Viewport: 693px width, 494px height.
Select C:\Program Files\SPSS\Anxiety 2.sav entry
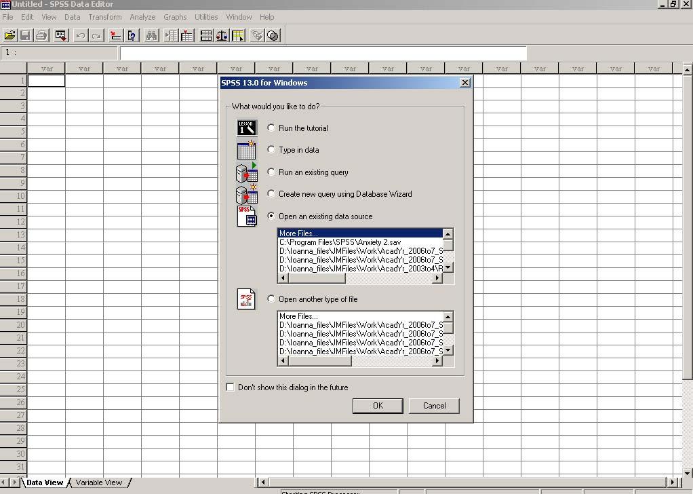360,242
